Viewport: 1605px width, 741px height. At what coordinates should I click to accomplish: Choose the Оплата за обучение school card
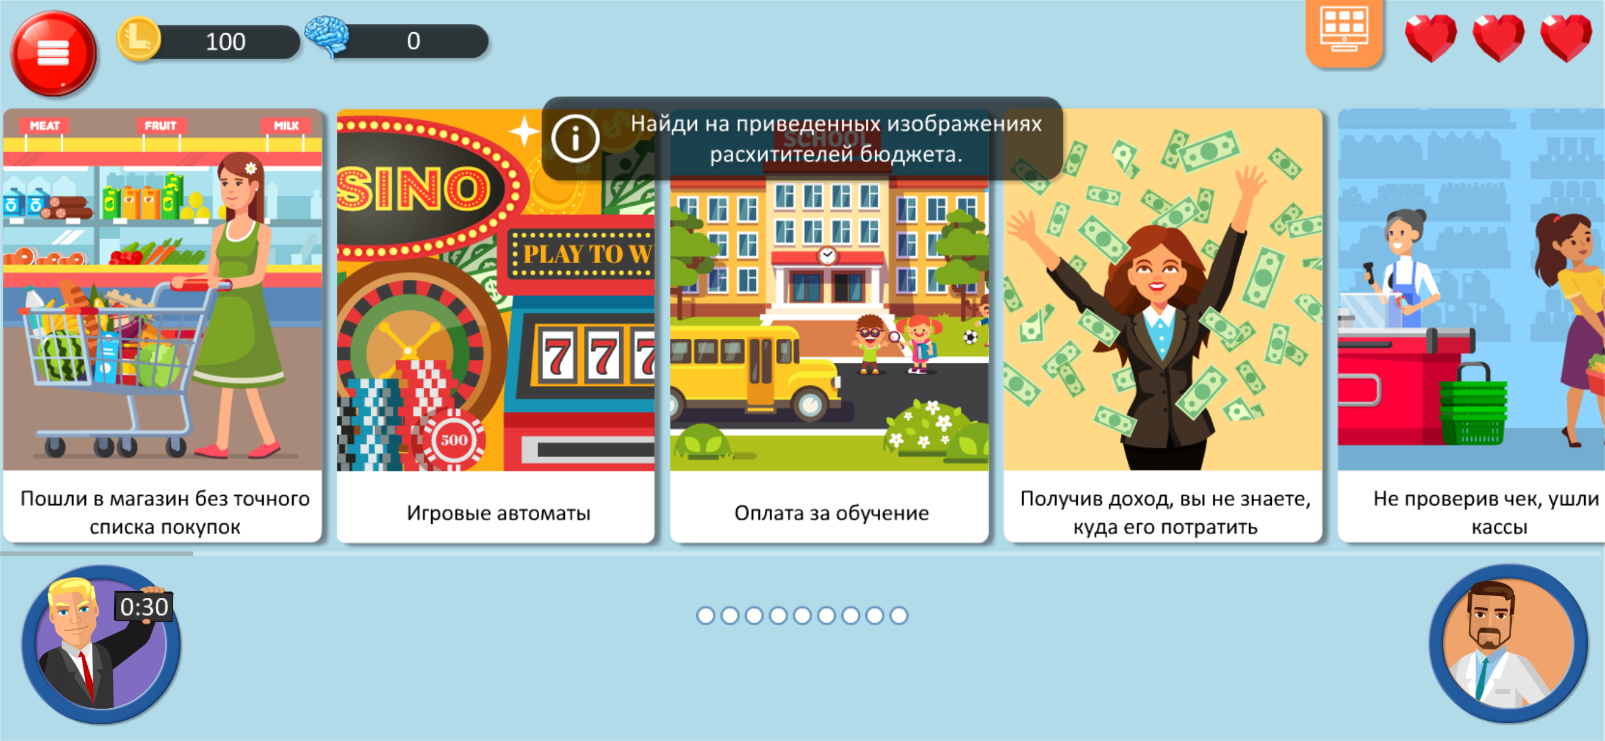[x=829, y=325]
